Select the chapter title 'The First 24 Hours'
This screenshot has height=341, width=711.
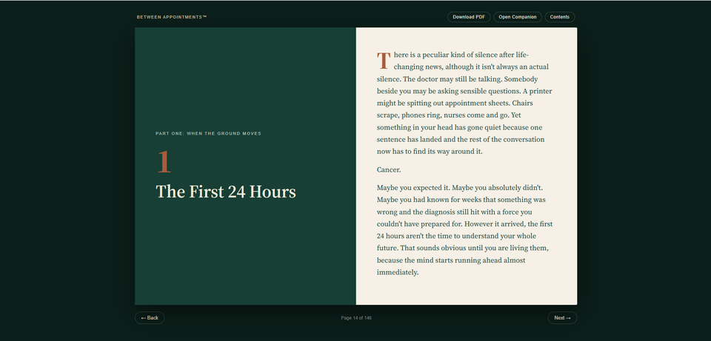226,192
